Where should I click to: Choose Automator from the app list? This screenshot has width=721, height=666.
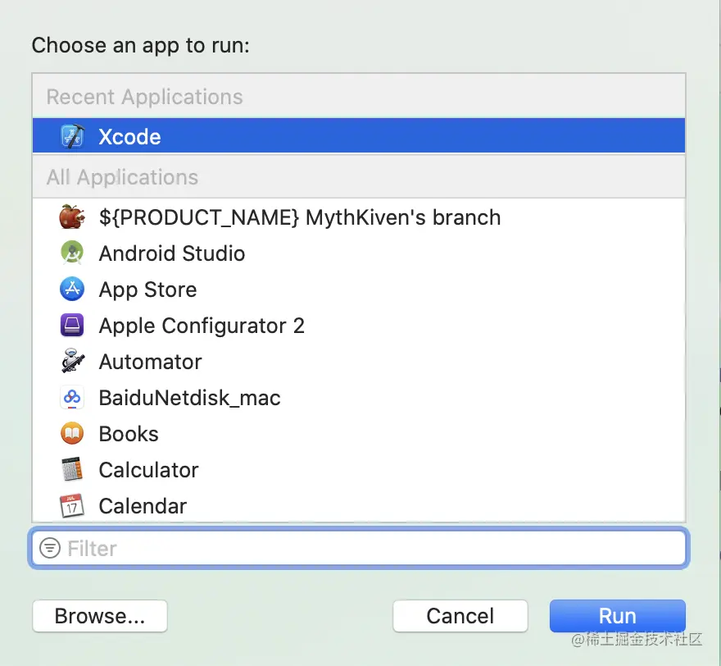click(x=359, y=362)
